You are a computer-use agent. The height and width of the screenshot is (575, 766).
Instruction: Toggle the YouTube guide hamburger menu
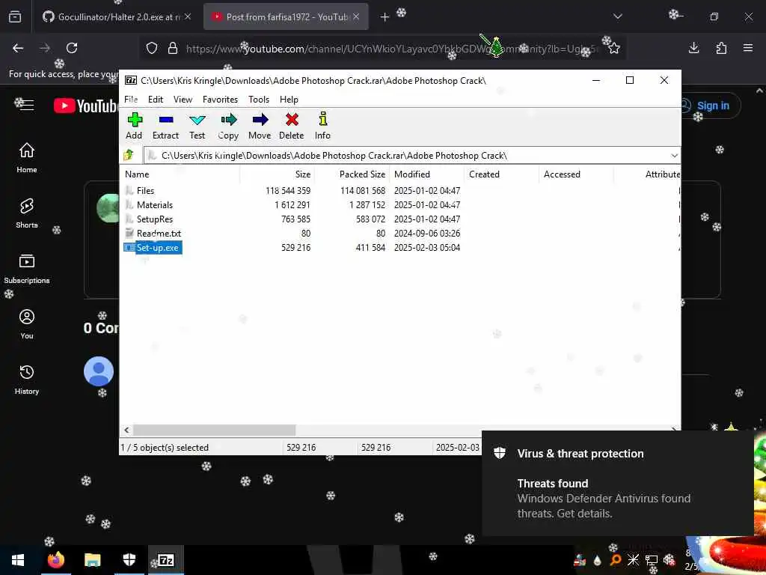26,105
